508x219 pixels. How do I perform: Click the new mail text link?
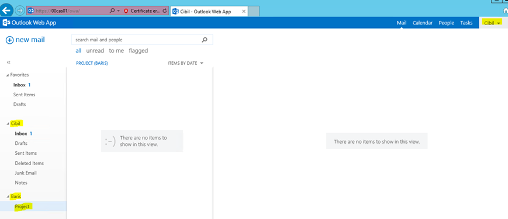point(30,40)
